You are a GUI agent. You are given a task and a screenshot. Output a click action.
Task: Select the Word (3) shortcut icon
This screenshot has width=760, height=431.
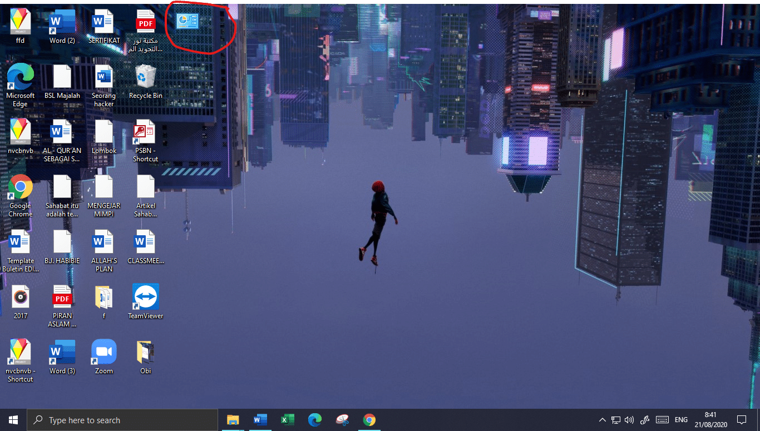tap(62, 356)
